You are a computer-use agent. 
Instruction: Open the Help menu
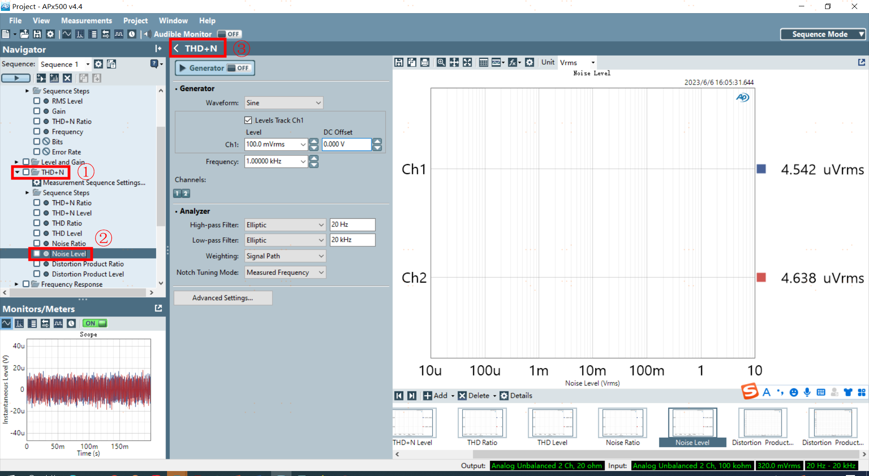tap(207, 20)
